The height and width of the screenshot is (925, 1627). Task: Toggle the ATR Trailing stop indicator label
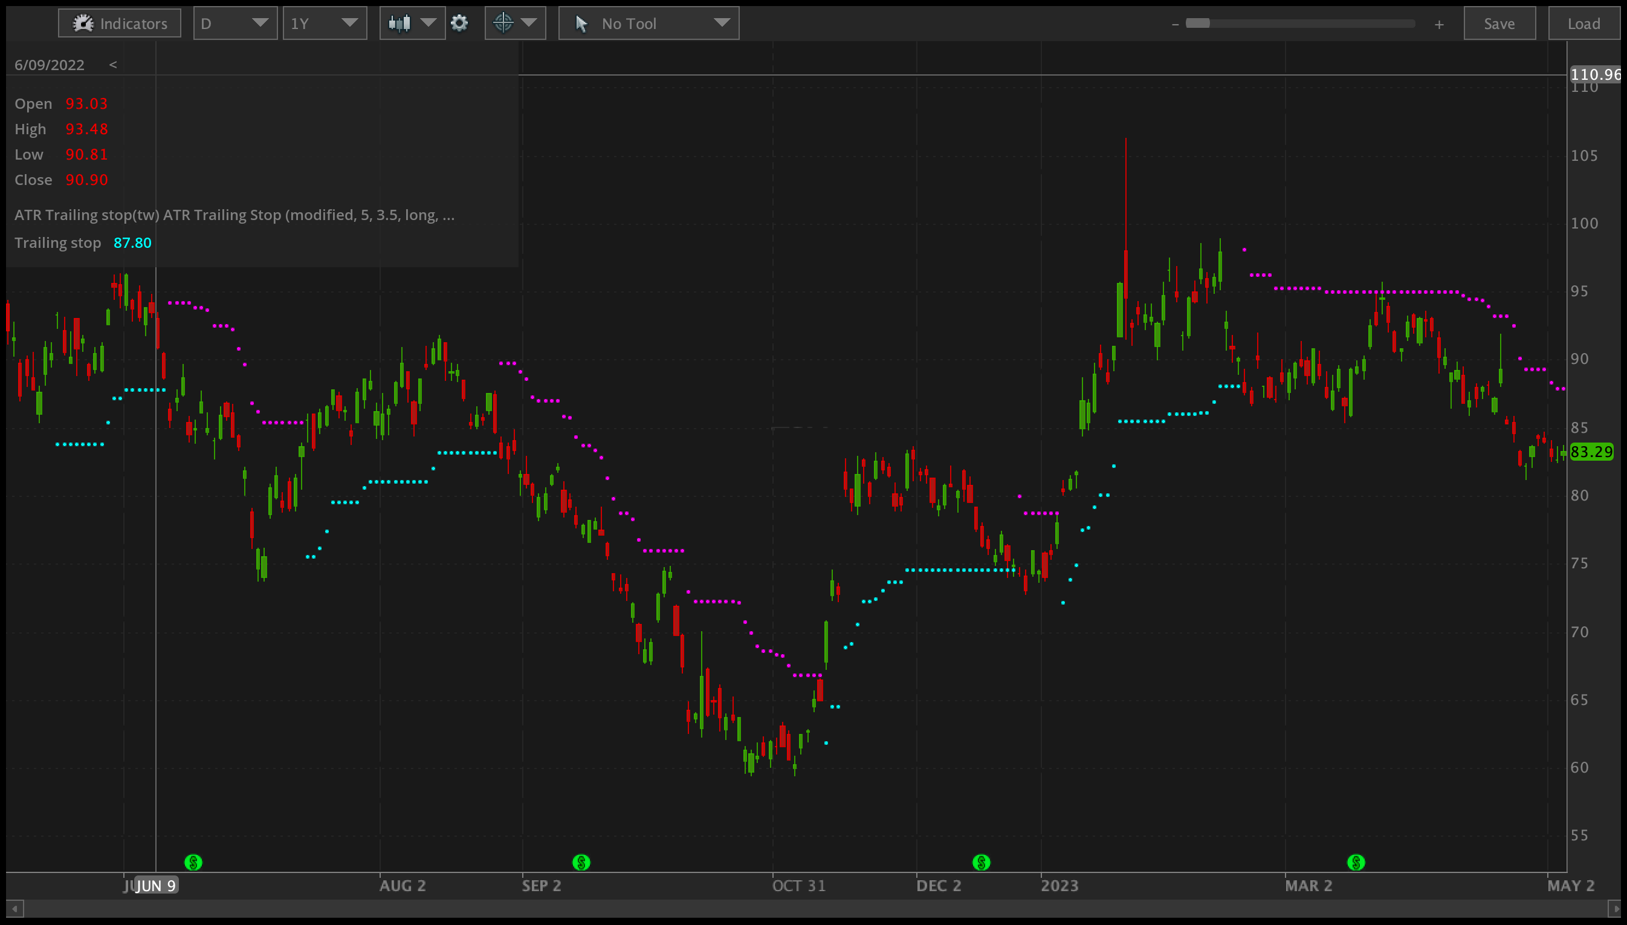click(235, 215)
